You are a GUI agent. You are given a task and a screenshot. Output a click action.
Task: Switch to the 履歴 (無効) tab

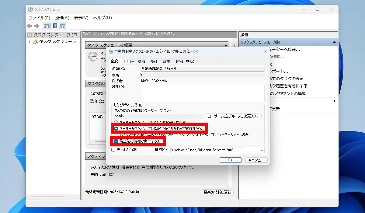click(185, 61)
